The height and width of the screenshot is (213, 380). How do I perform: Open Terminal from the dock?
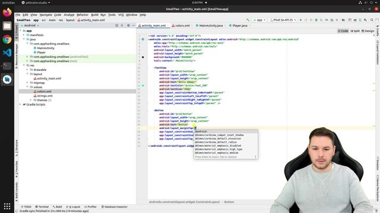[7, 66]
